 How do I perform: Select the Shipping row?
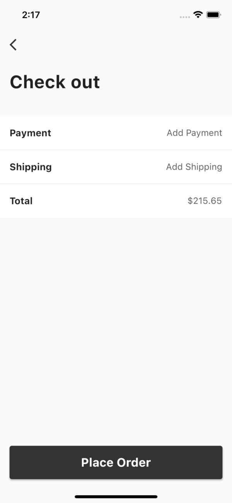pos(116,167)
